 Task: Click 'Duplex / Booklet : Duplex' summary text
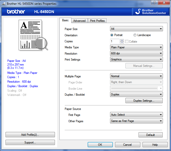(23, 86)
